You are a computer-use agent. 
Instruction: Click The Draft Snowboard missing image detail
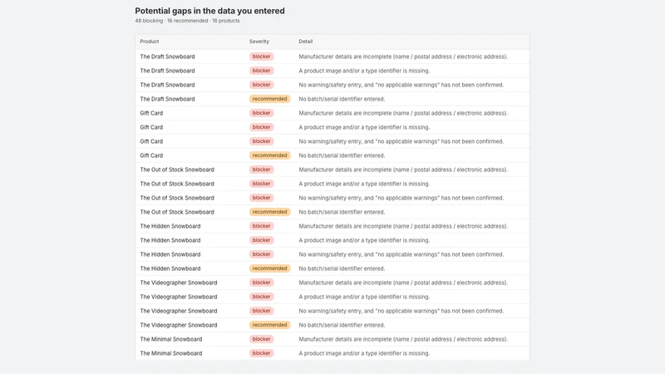pyautogui.click(x=364, y=71)
